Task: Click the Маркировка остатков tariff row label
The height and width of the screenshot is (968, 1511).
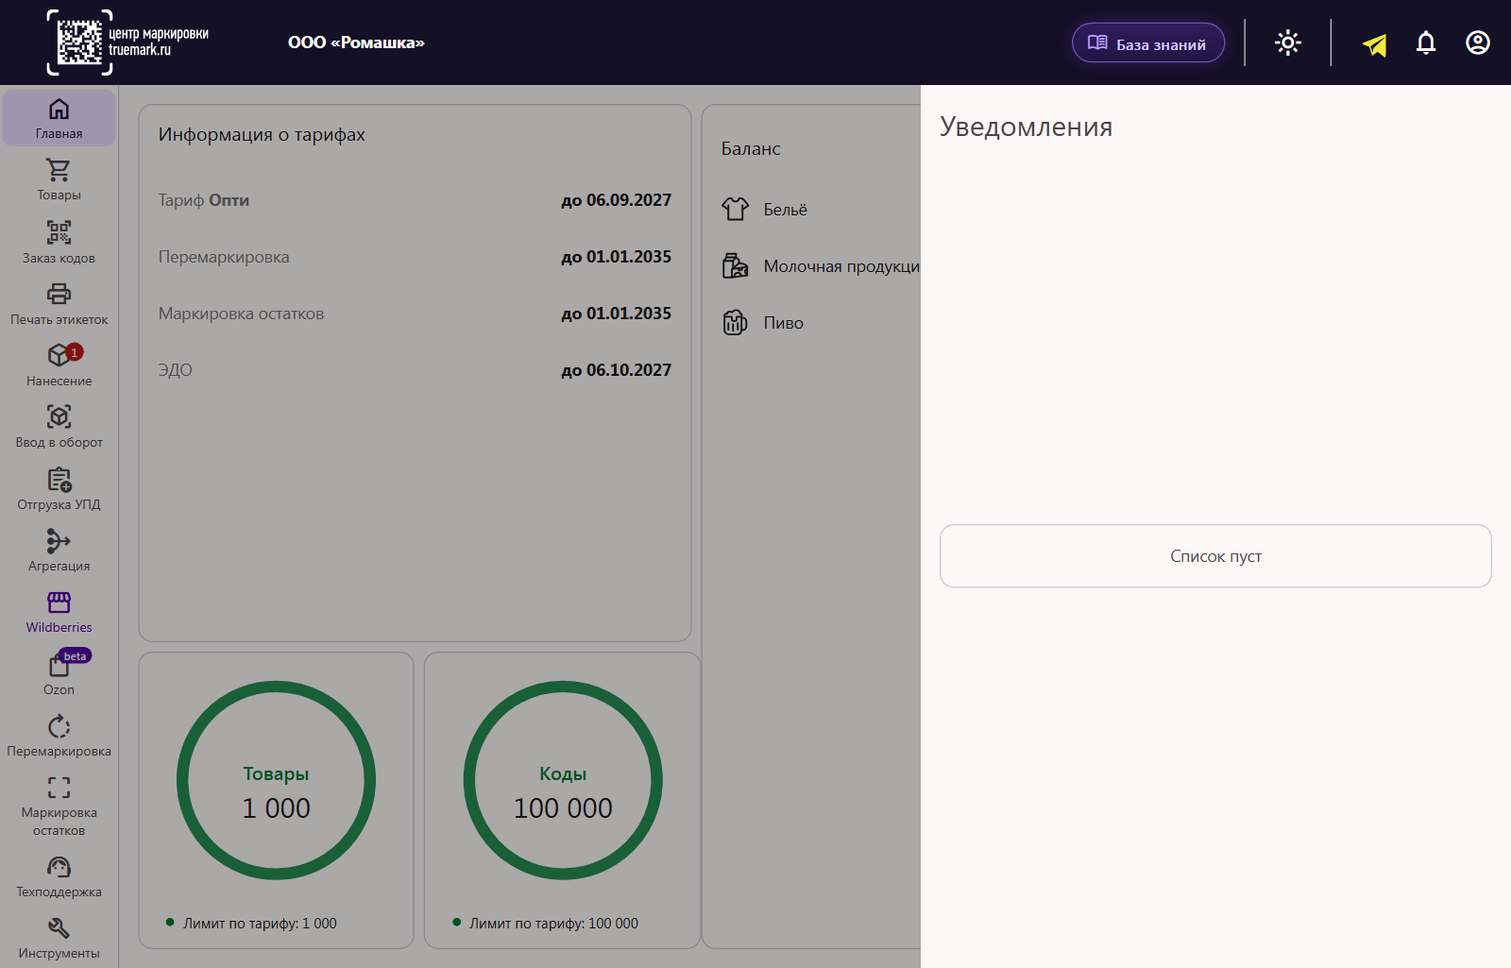Action: pos(241,314)
